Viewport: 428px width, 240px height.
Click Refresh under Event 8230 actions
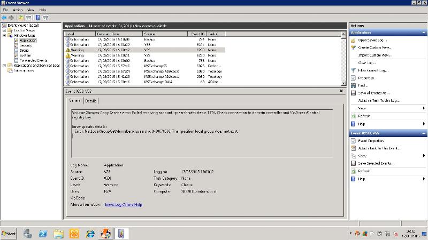click(364, 171)
